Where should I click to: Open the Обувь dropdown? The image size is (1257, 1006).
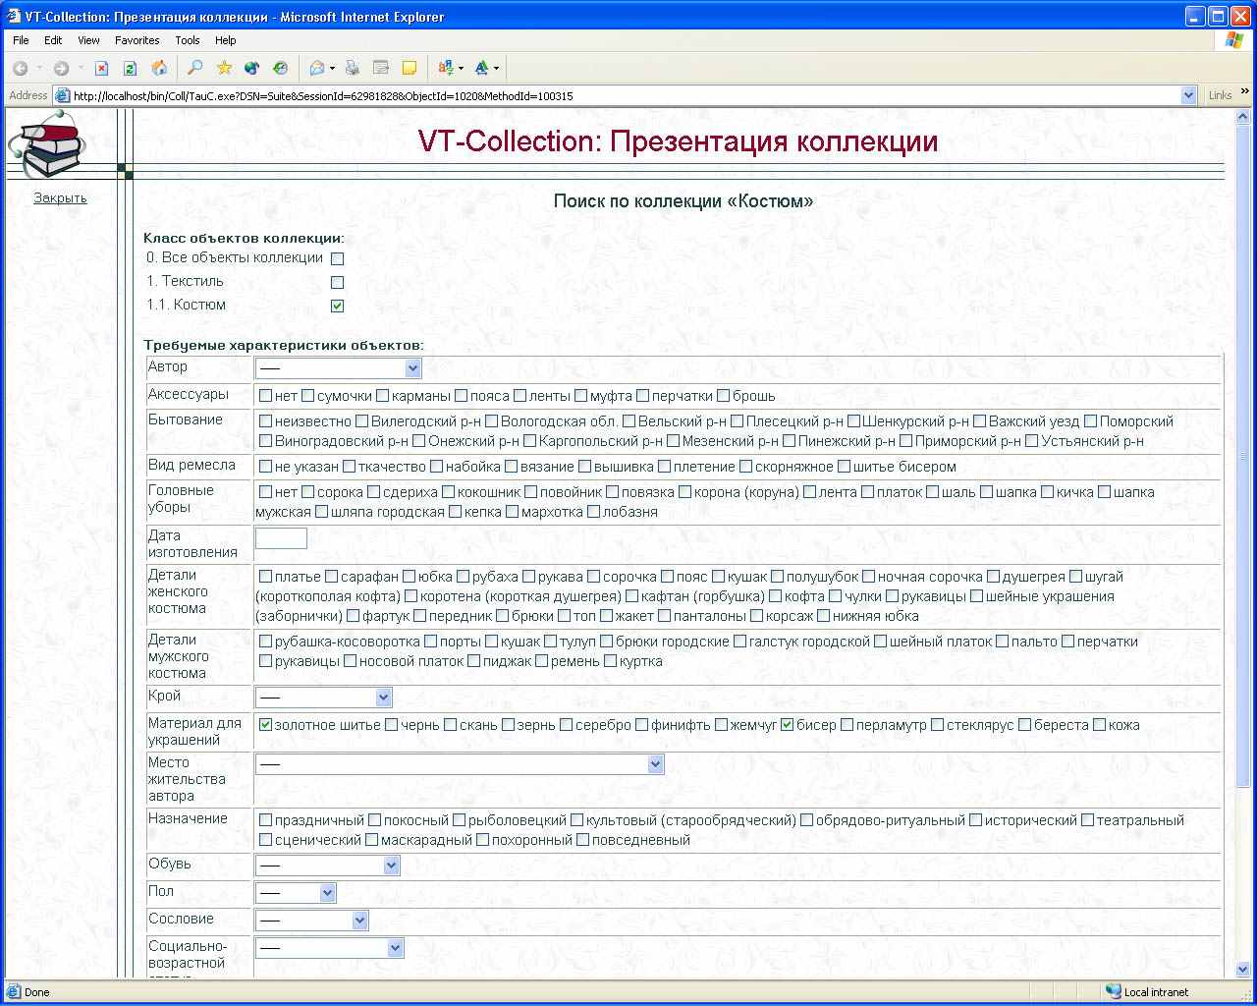point(327,866)
